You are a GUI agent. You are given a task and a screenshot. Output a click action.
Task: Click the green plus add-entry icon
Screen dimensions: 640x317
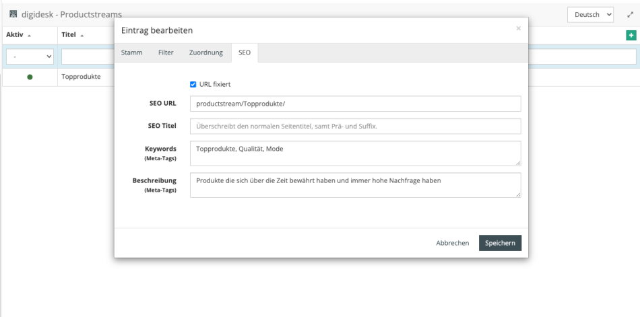coord(631,35)
